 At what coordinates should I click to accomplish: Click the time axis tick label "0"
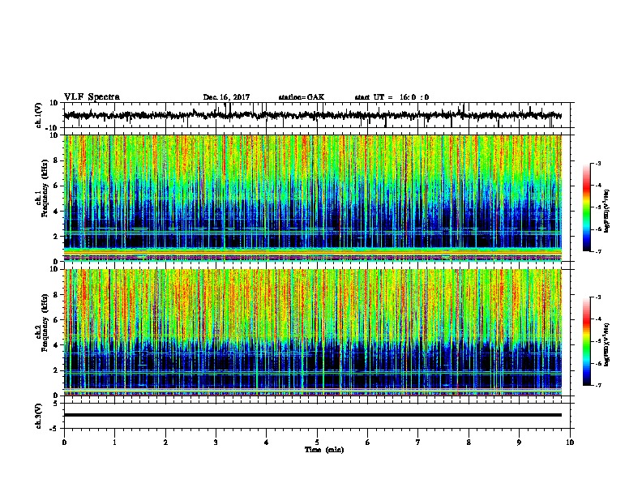[x=64, y=443]
